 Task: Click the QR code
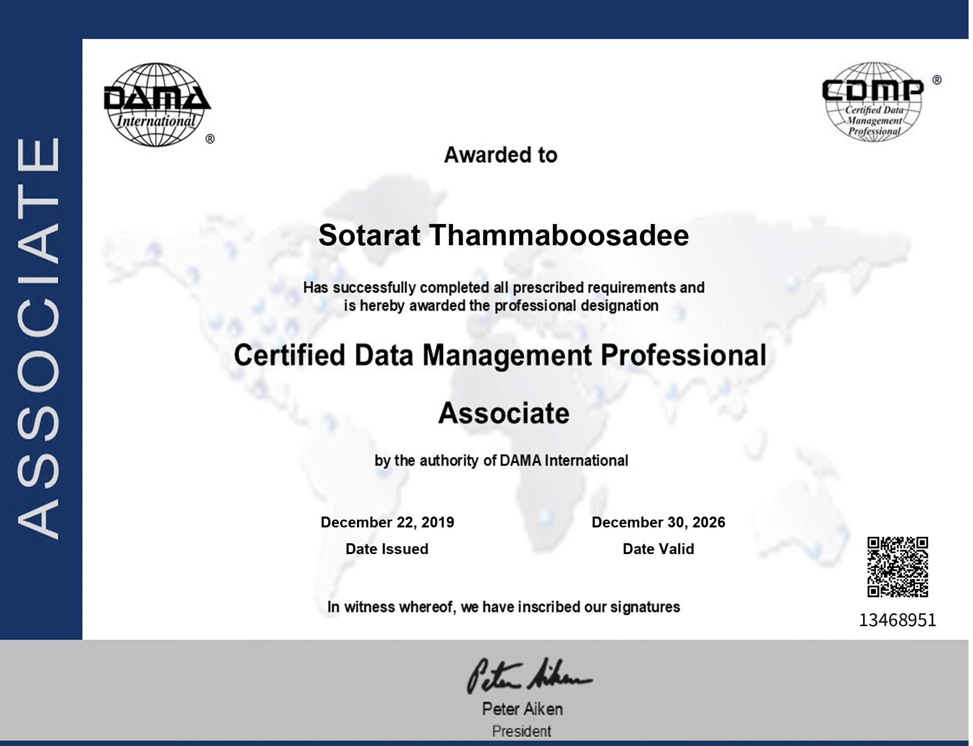point(898,567)
